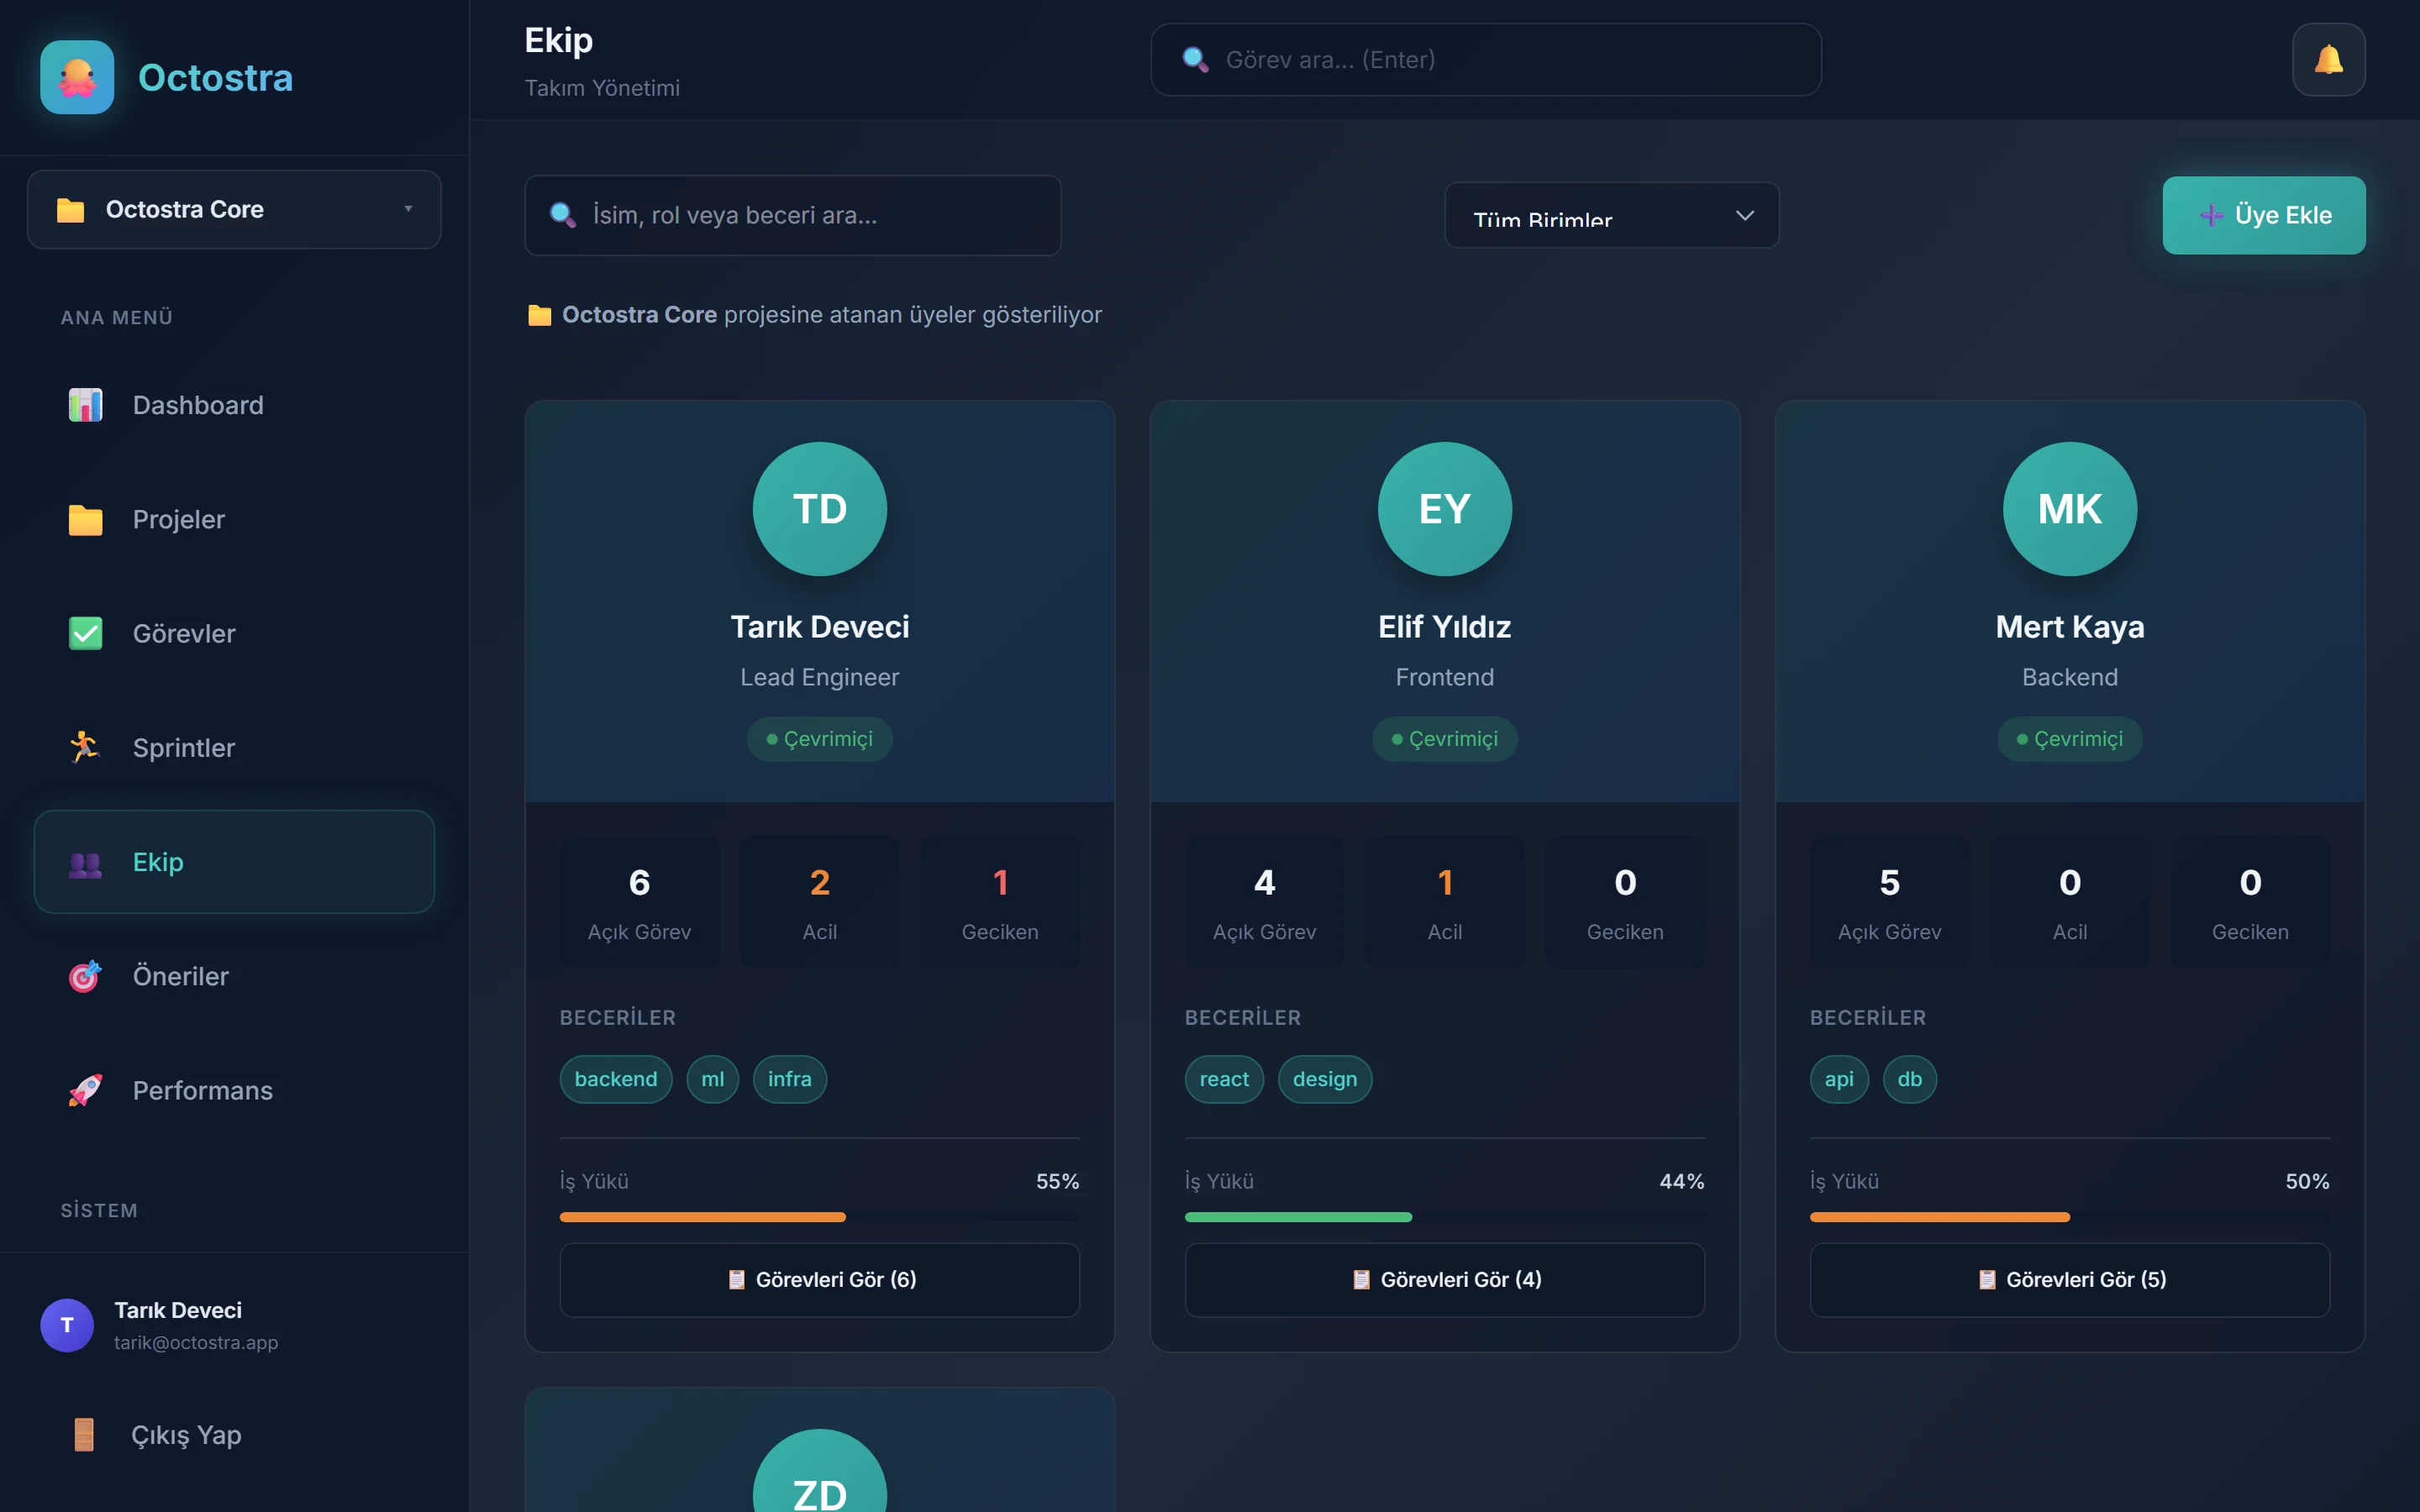The image size is (2420, 1512).
Task: Click Elif Yıldız's 1 Acil stat
Action: click(1445, 902)
